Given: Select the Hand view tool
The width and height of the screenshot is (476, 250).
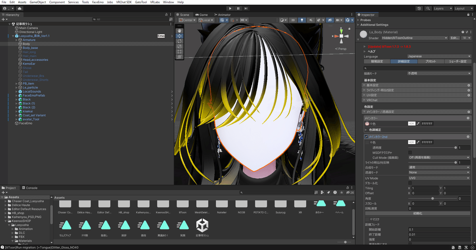Looking at the screenshot, I should 179,31.
